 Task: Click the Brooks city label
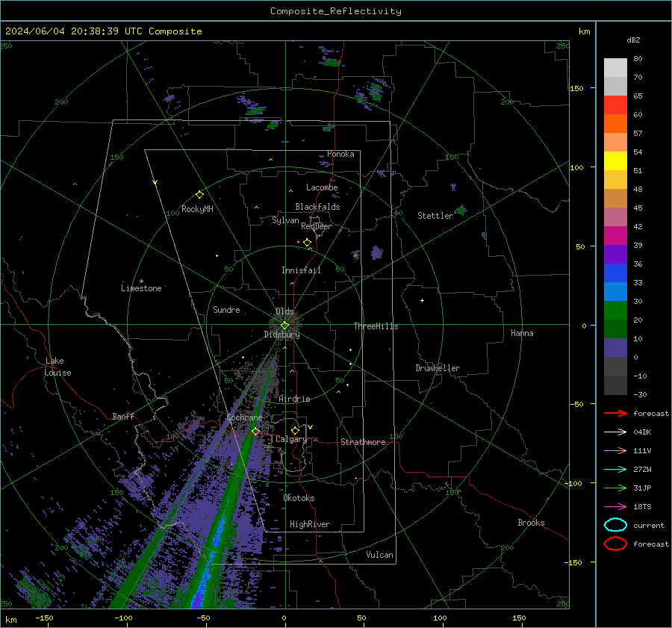pos(531,523)
